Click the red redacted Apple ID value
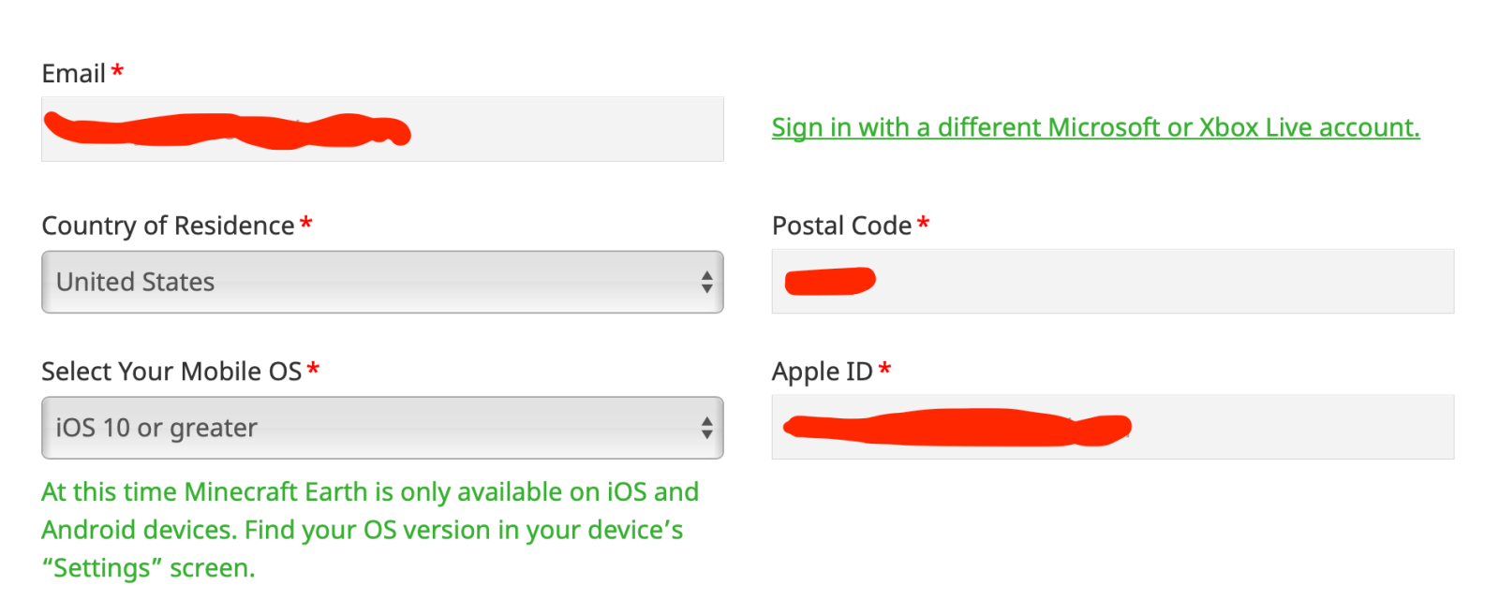This screenshot has width=1499, height=599. (x=956, y=427)
